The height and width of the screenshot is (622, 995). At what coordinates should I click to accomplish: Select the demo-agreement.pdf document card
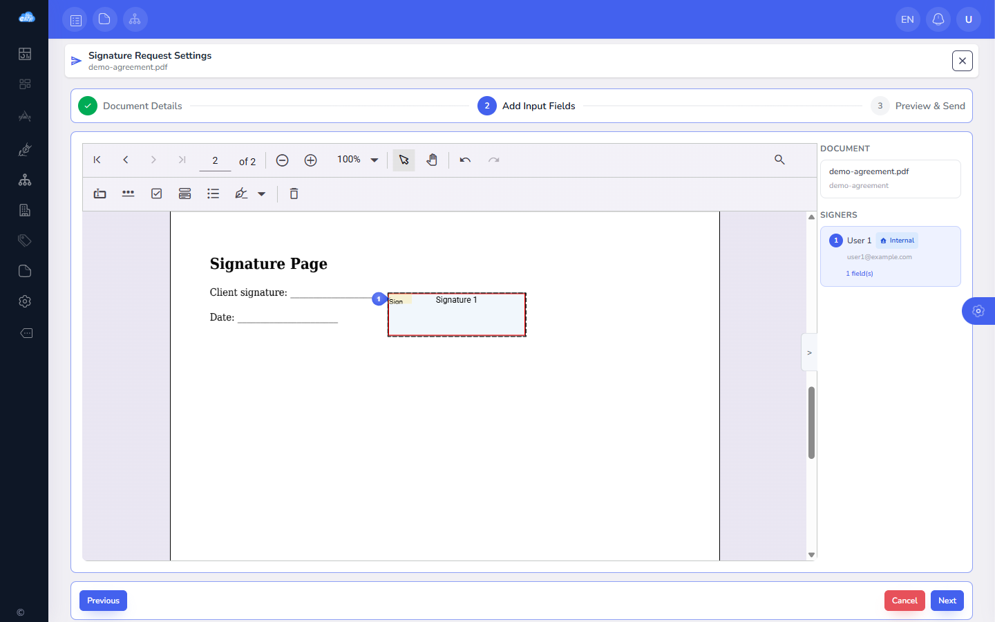(891, 179)
